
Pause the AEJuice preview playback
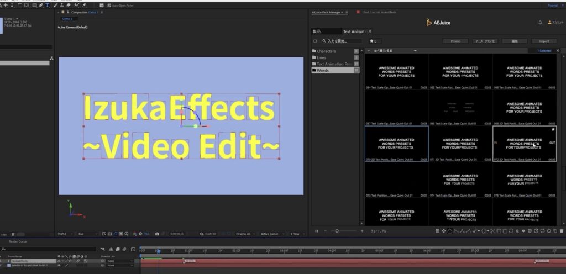(x=317, y=231)
